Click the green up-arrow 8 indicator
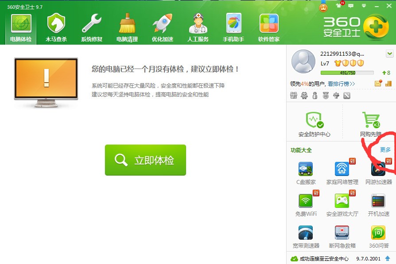Screen dimensions: 396x264 (x=386, y=73)
